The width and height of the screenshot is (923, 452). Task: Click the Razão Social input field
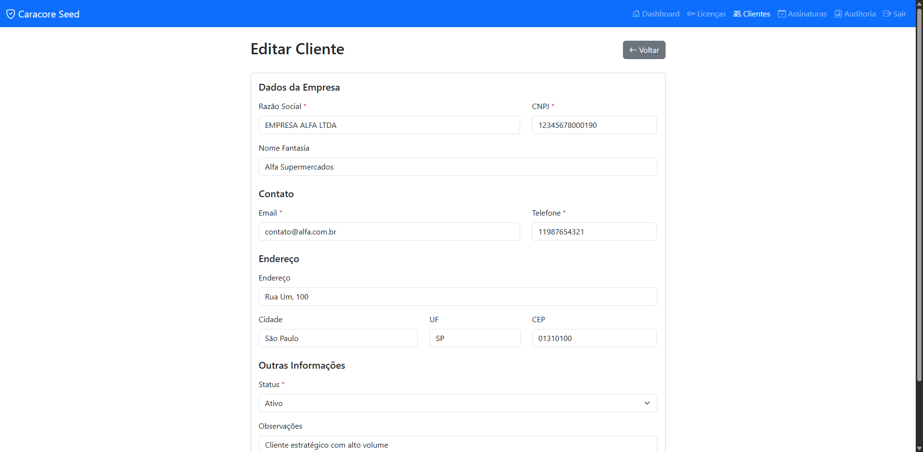[x=389, y=125]
